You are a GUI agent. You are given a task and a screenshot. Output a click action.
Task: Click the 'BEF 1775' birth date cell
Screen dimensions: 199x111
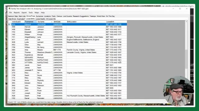point(59,50)
